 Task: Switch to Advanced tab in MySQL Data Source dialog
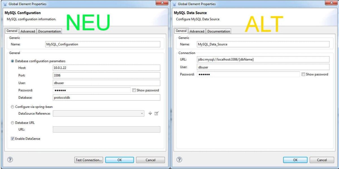[197, 31]
